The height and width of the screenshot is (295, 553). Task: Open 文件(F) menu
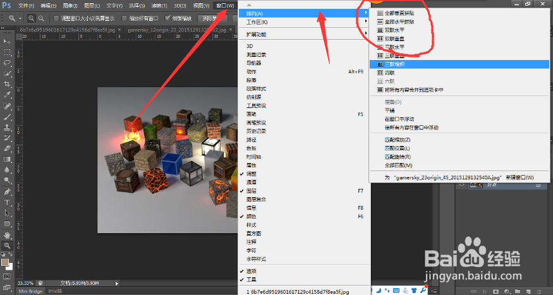pos(26,6)
